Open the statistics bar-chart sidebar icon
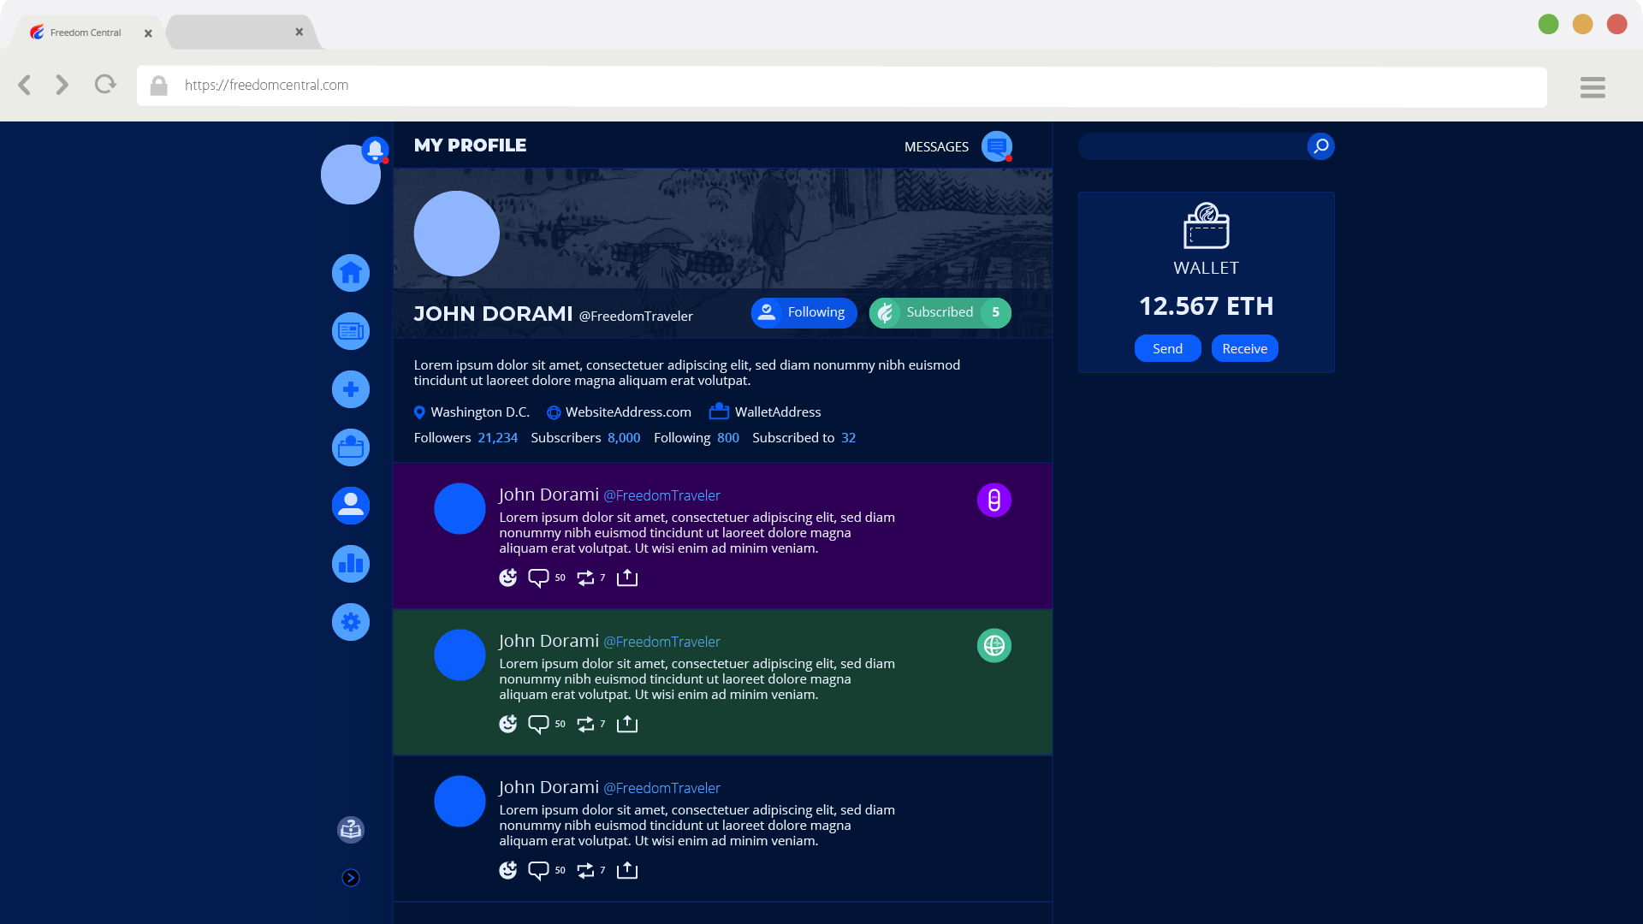1643x924 pixels. tap(351, 564)
